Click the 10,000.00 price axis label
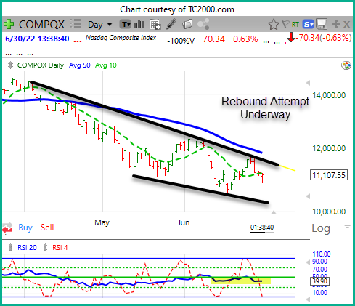Viewport: 355px width, 306px height. coord(329,212)
